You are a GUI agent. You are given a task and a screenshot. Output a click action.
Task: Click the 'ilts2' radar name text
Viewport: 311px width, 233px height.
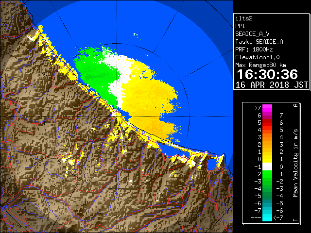[244, 18]
